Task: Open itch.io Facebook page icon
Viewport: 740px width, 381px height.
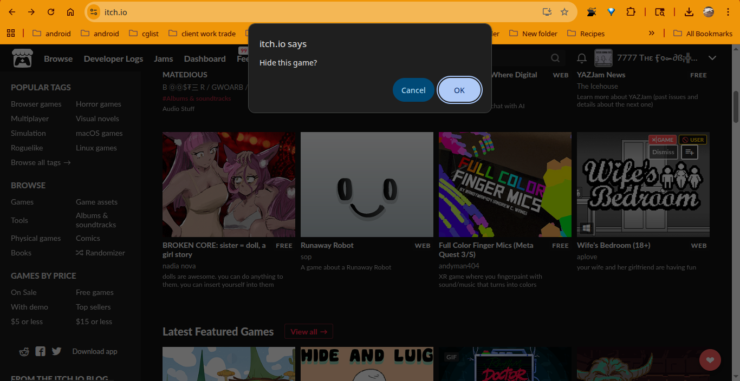Action: pos(40,351)
